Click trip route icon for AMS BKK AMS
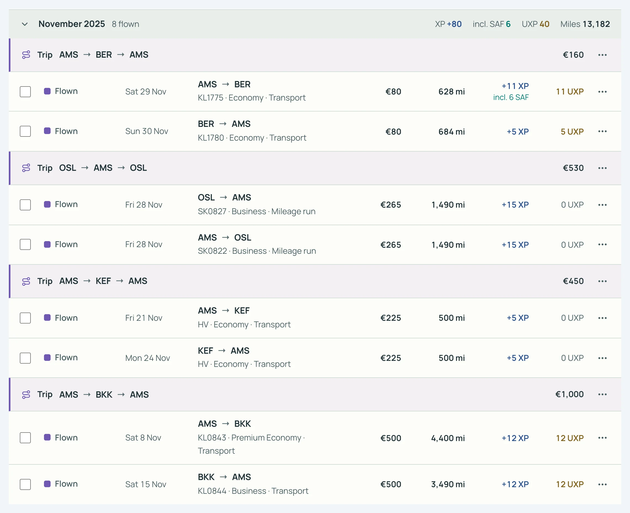The width and height of the screenshot is (630, 513). [26, 395]
